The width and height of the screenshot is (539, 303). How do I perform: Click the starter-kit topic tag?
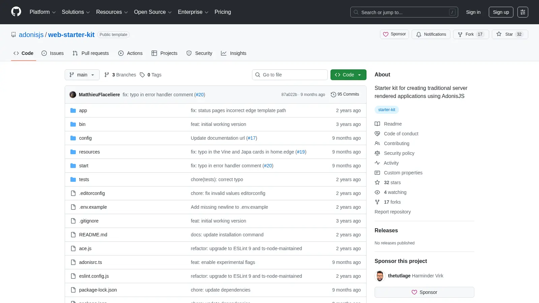tap(387, 110)
